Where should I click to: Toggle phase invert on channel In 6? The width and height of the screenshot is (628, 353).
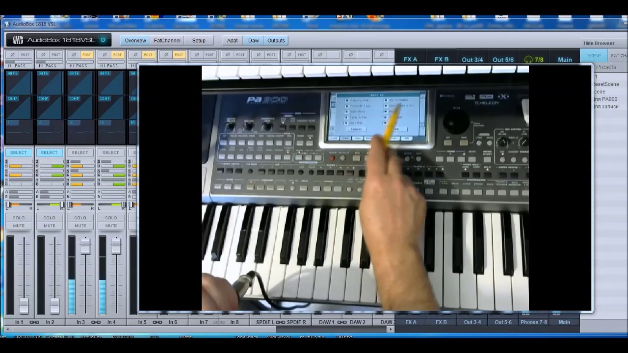coord(166,54)
